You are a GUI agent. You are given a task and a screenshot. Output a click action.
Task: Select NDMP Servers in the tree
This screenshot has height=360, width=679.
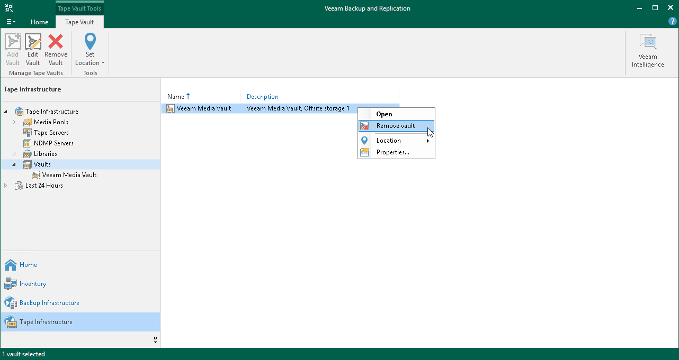pyautogui.click(x=53, y=143)
